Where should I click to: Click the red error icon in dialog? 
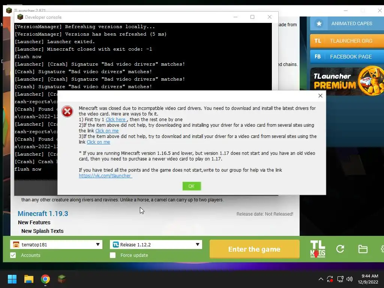[x=67, y=111]
